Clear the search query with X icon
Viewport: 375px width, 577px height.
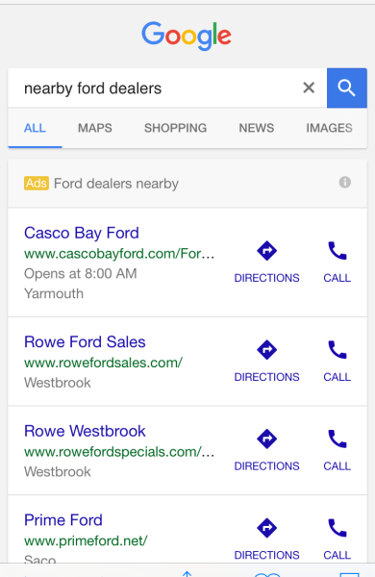click(309, 88)
